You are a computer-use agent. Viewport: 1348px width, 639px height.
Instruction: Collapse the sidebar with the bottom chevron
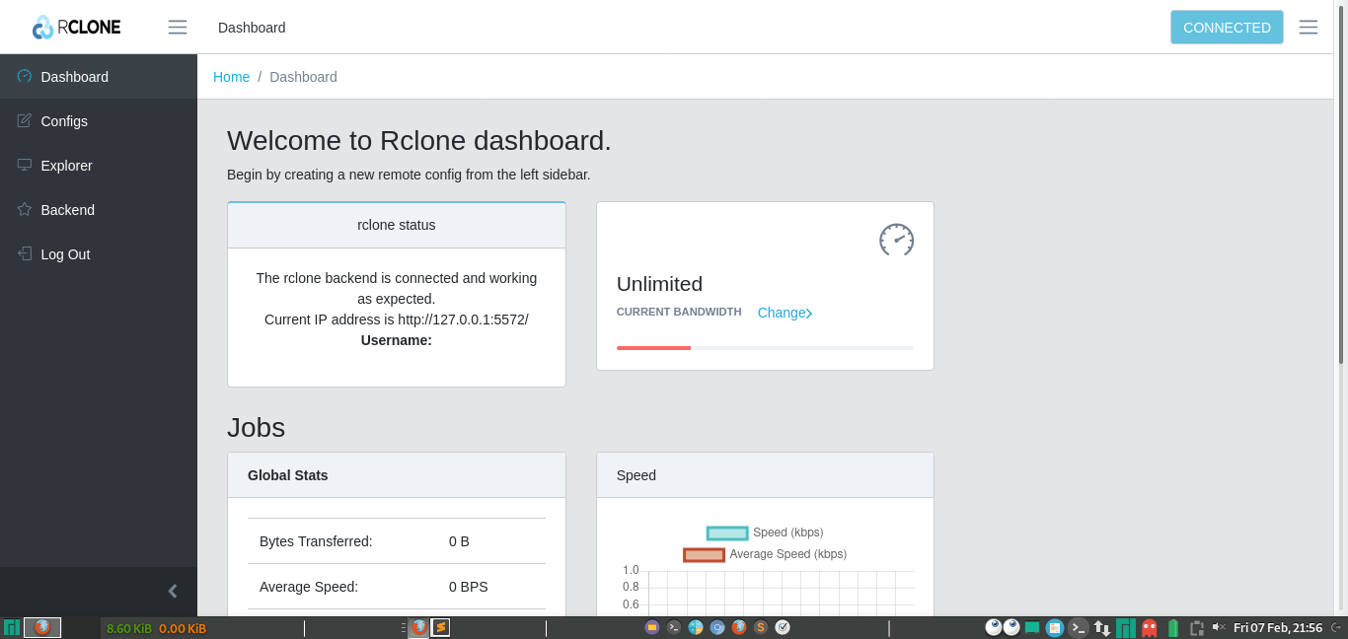(x=173, y=591)
